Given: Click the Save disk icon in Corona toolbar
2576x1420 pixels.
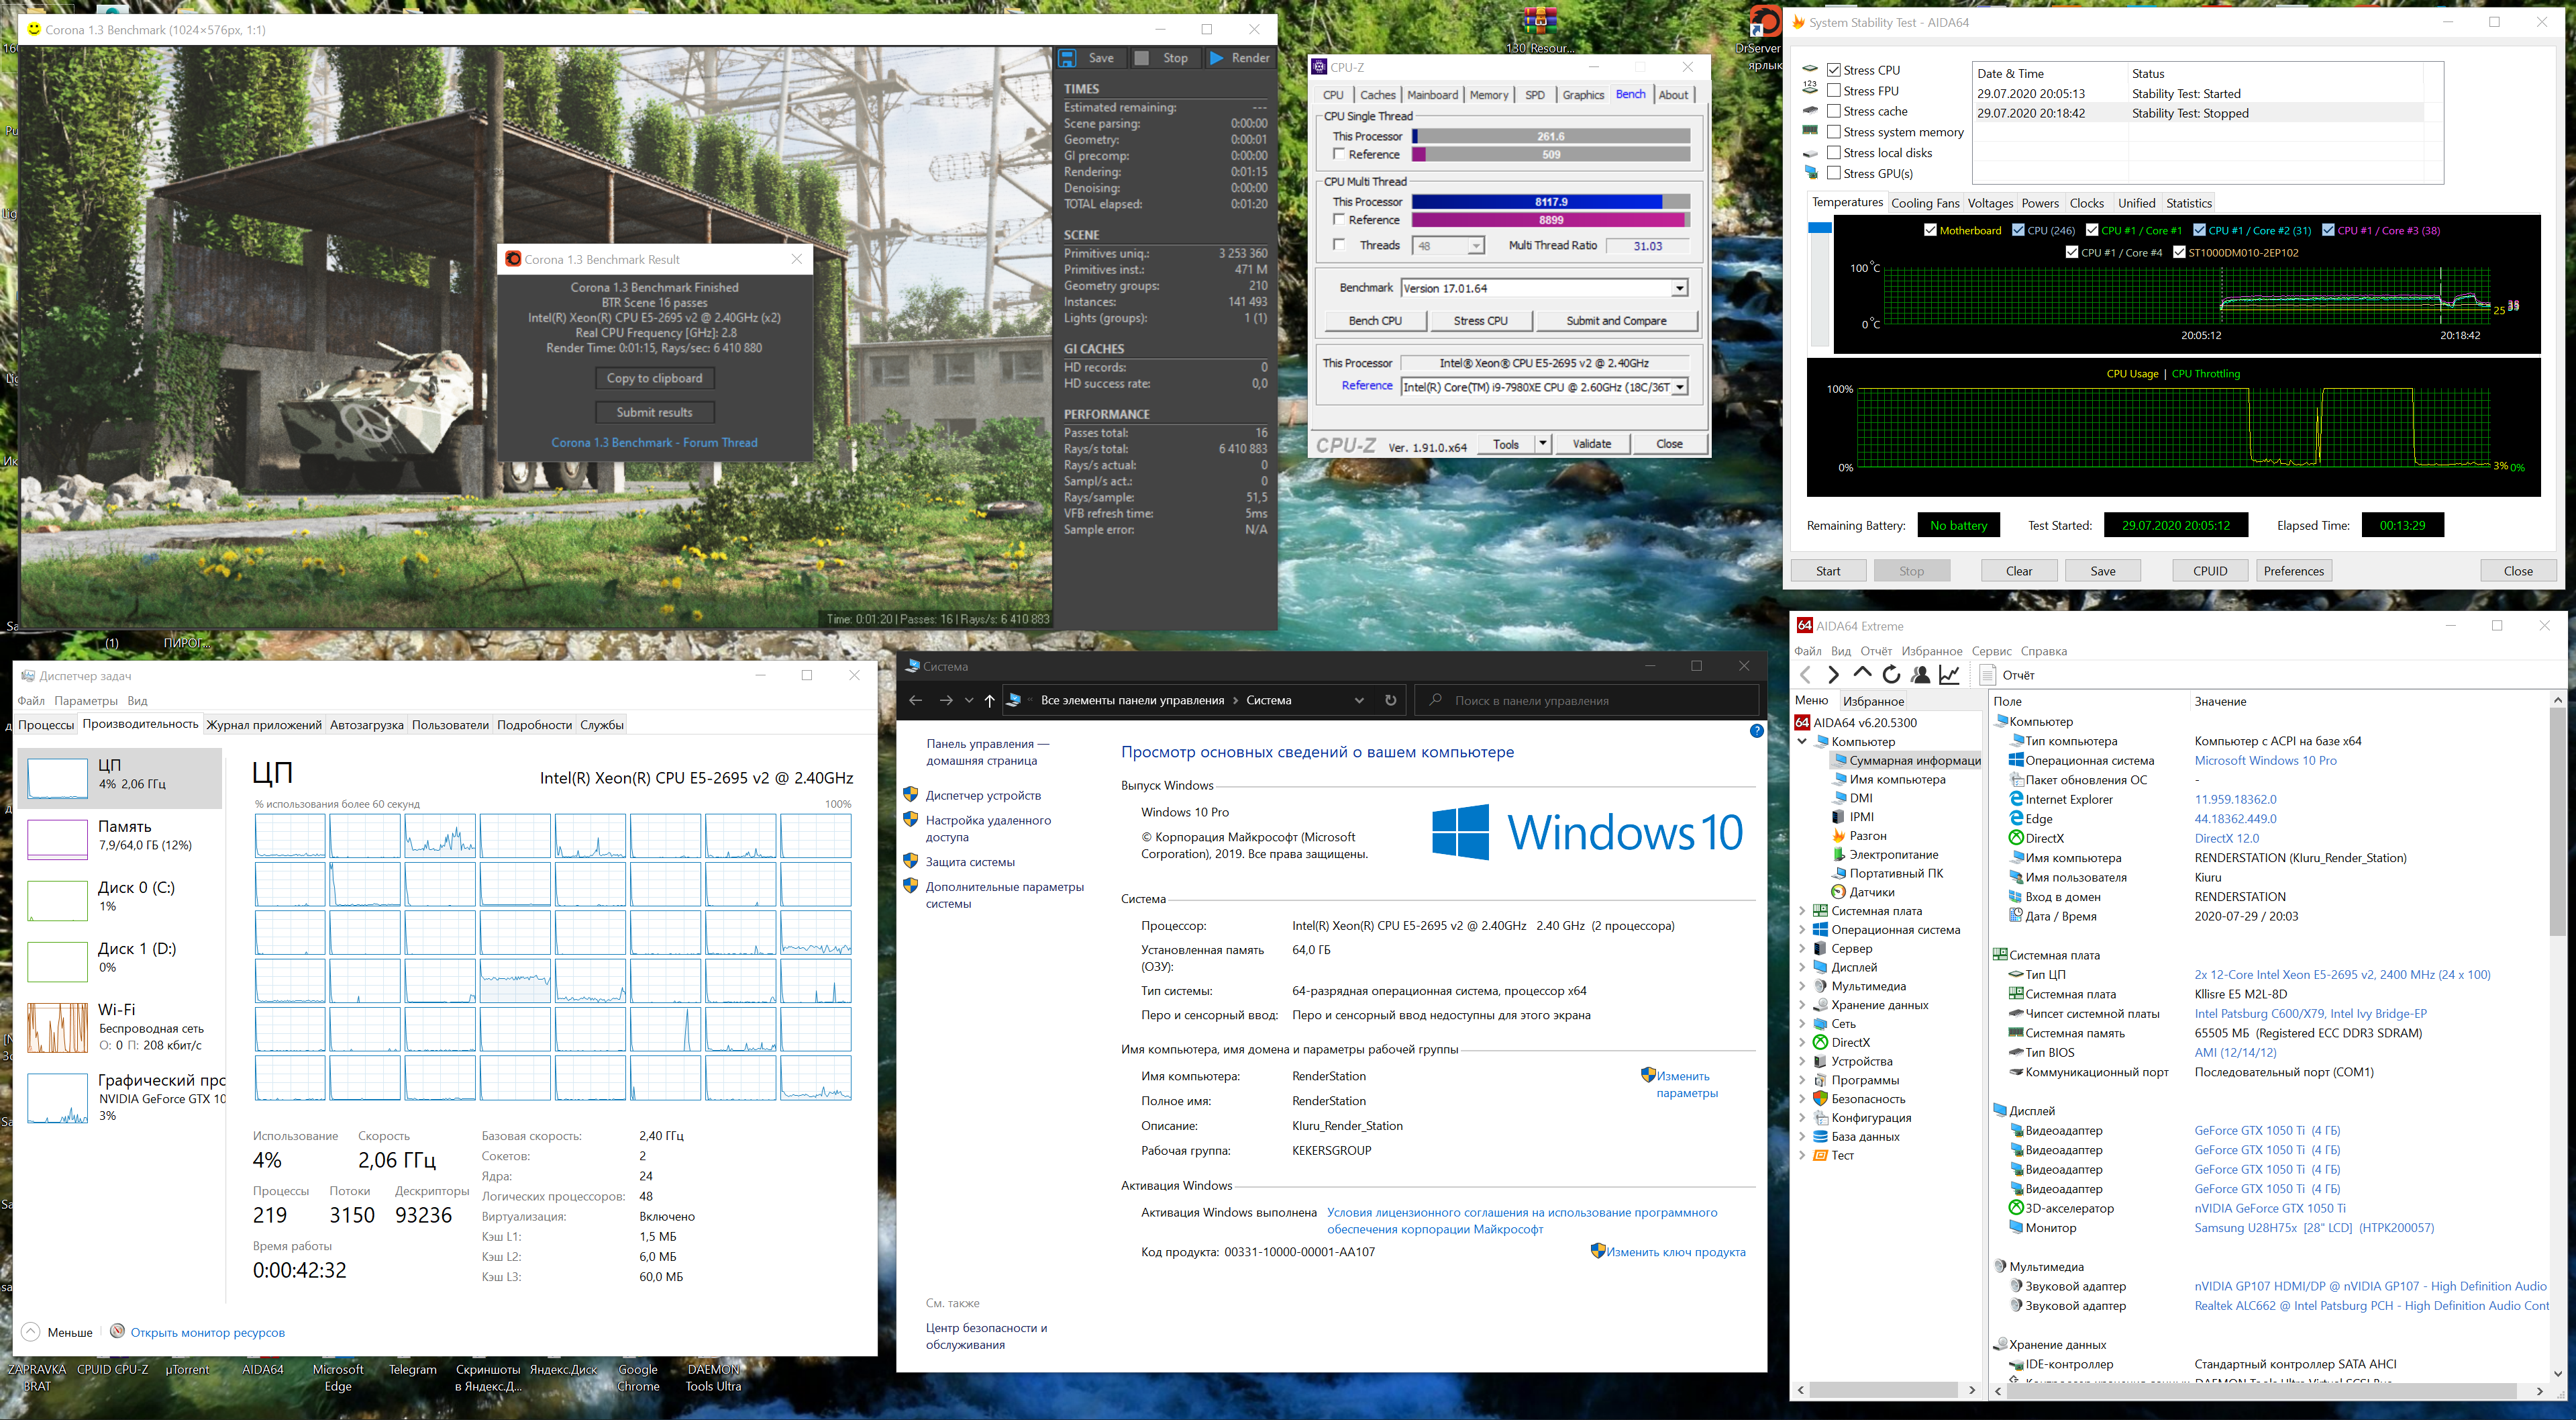Looking at the screenshot, I should pos(1067,58).
